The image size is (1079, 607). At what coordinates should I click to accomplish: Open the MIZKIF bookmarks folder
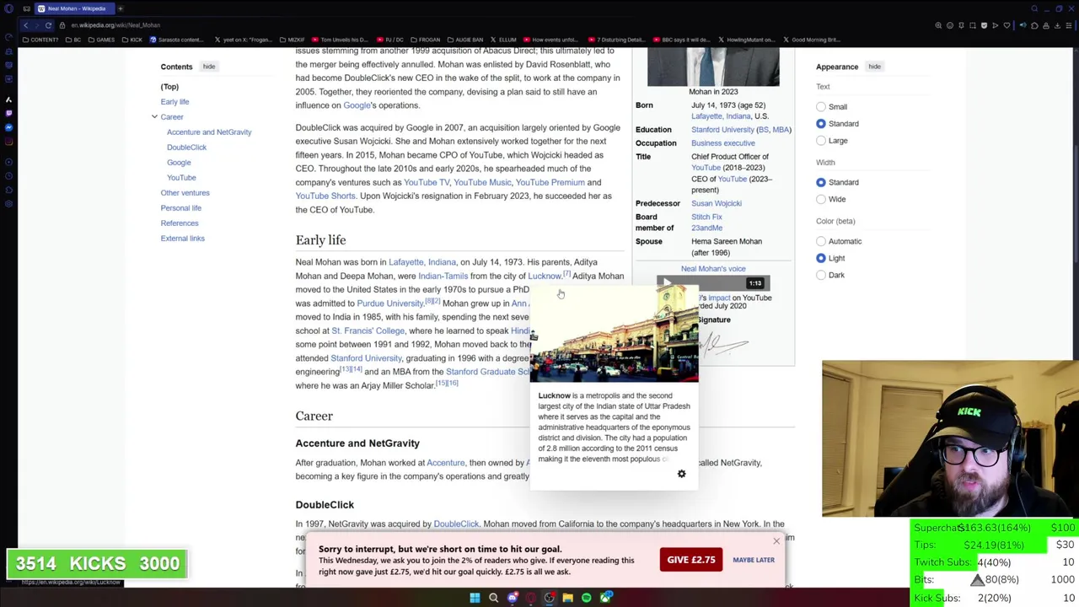pyautogui.click(x=291, y=40)
